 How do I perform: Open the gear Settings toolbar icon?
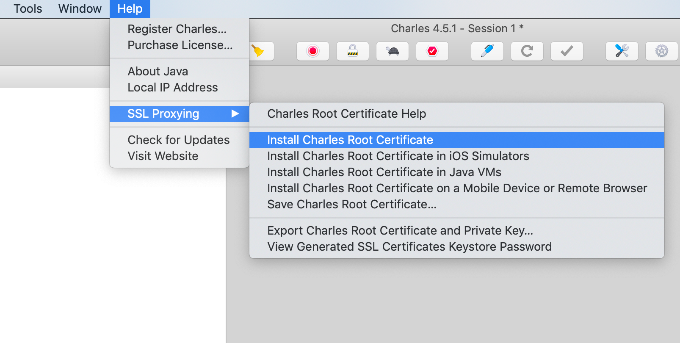click(x=662, y=51)
